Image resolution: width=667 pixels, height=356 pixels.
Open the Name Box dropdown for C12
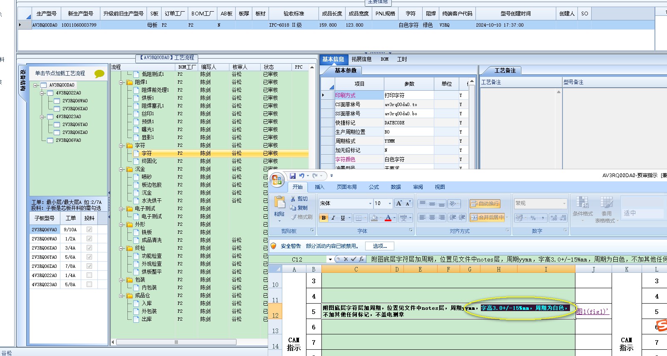coord(330,259)
